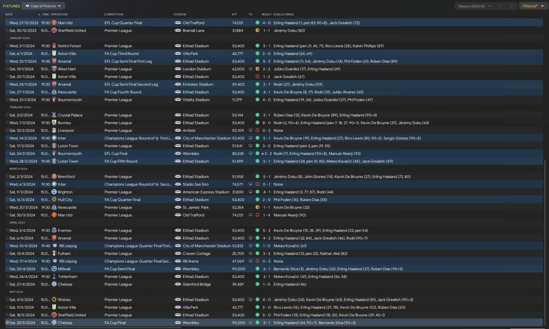Screen dimensions: 549x329
Task: Sort by the Competition column header
Action: pyautogui.click(x=114, y=15)
